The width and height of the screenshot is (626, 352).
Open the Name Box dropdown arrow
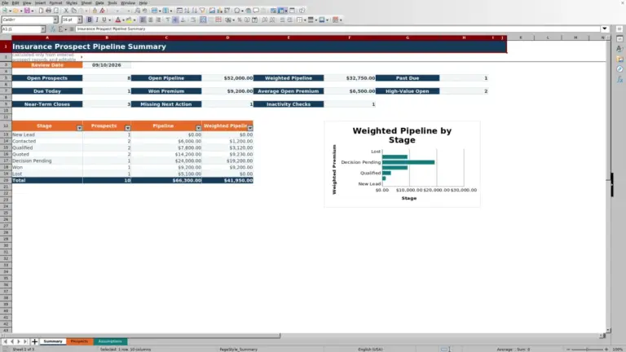(43, 29)
